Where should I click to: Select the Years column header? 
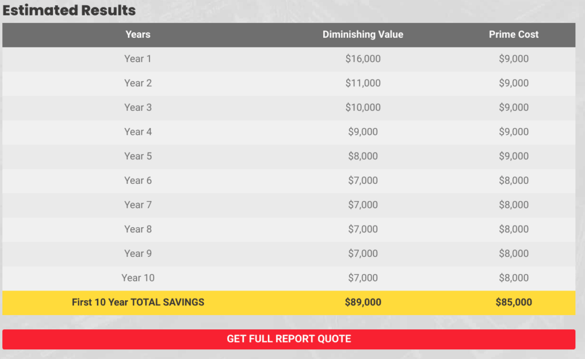tap(138, 34)
